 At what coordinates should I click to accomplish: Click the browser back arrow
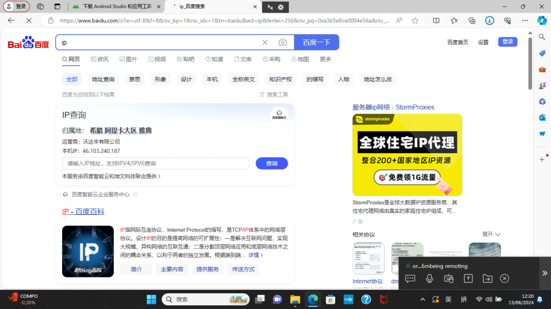[11, 21]
